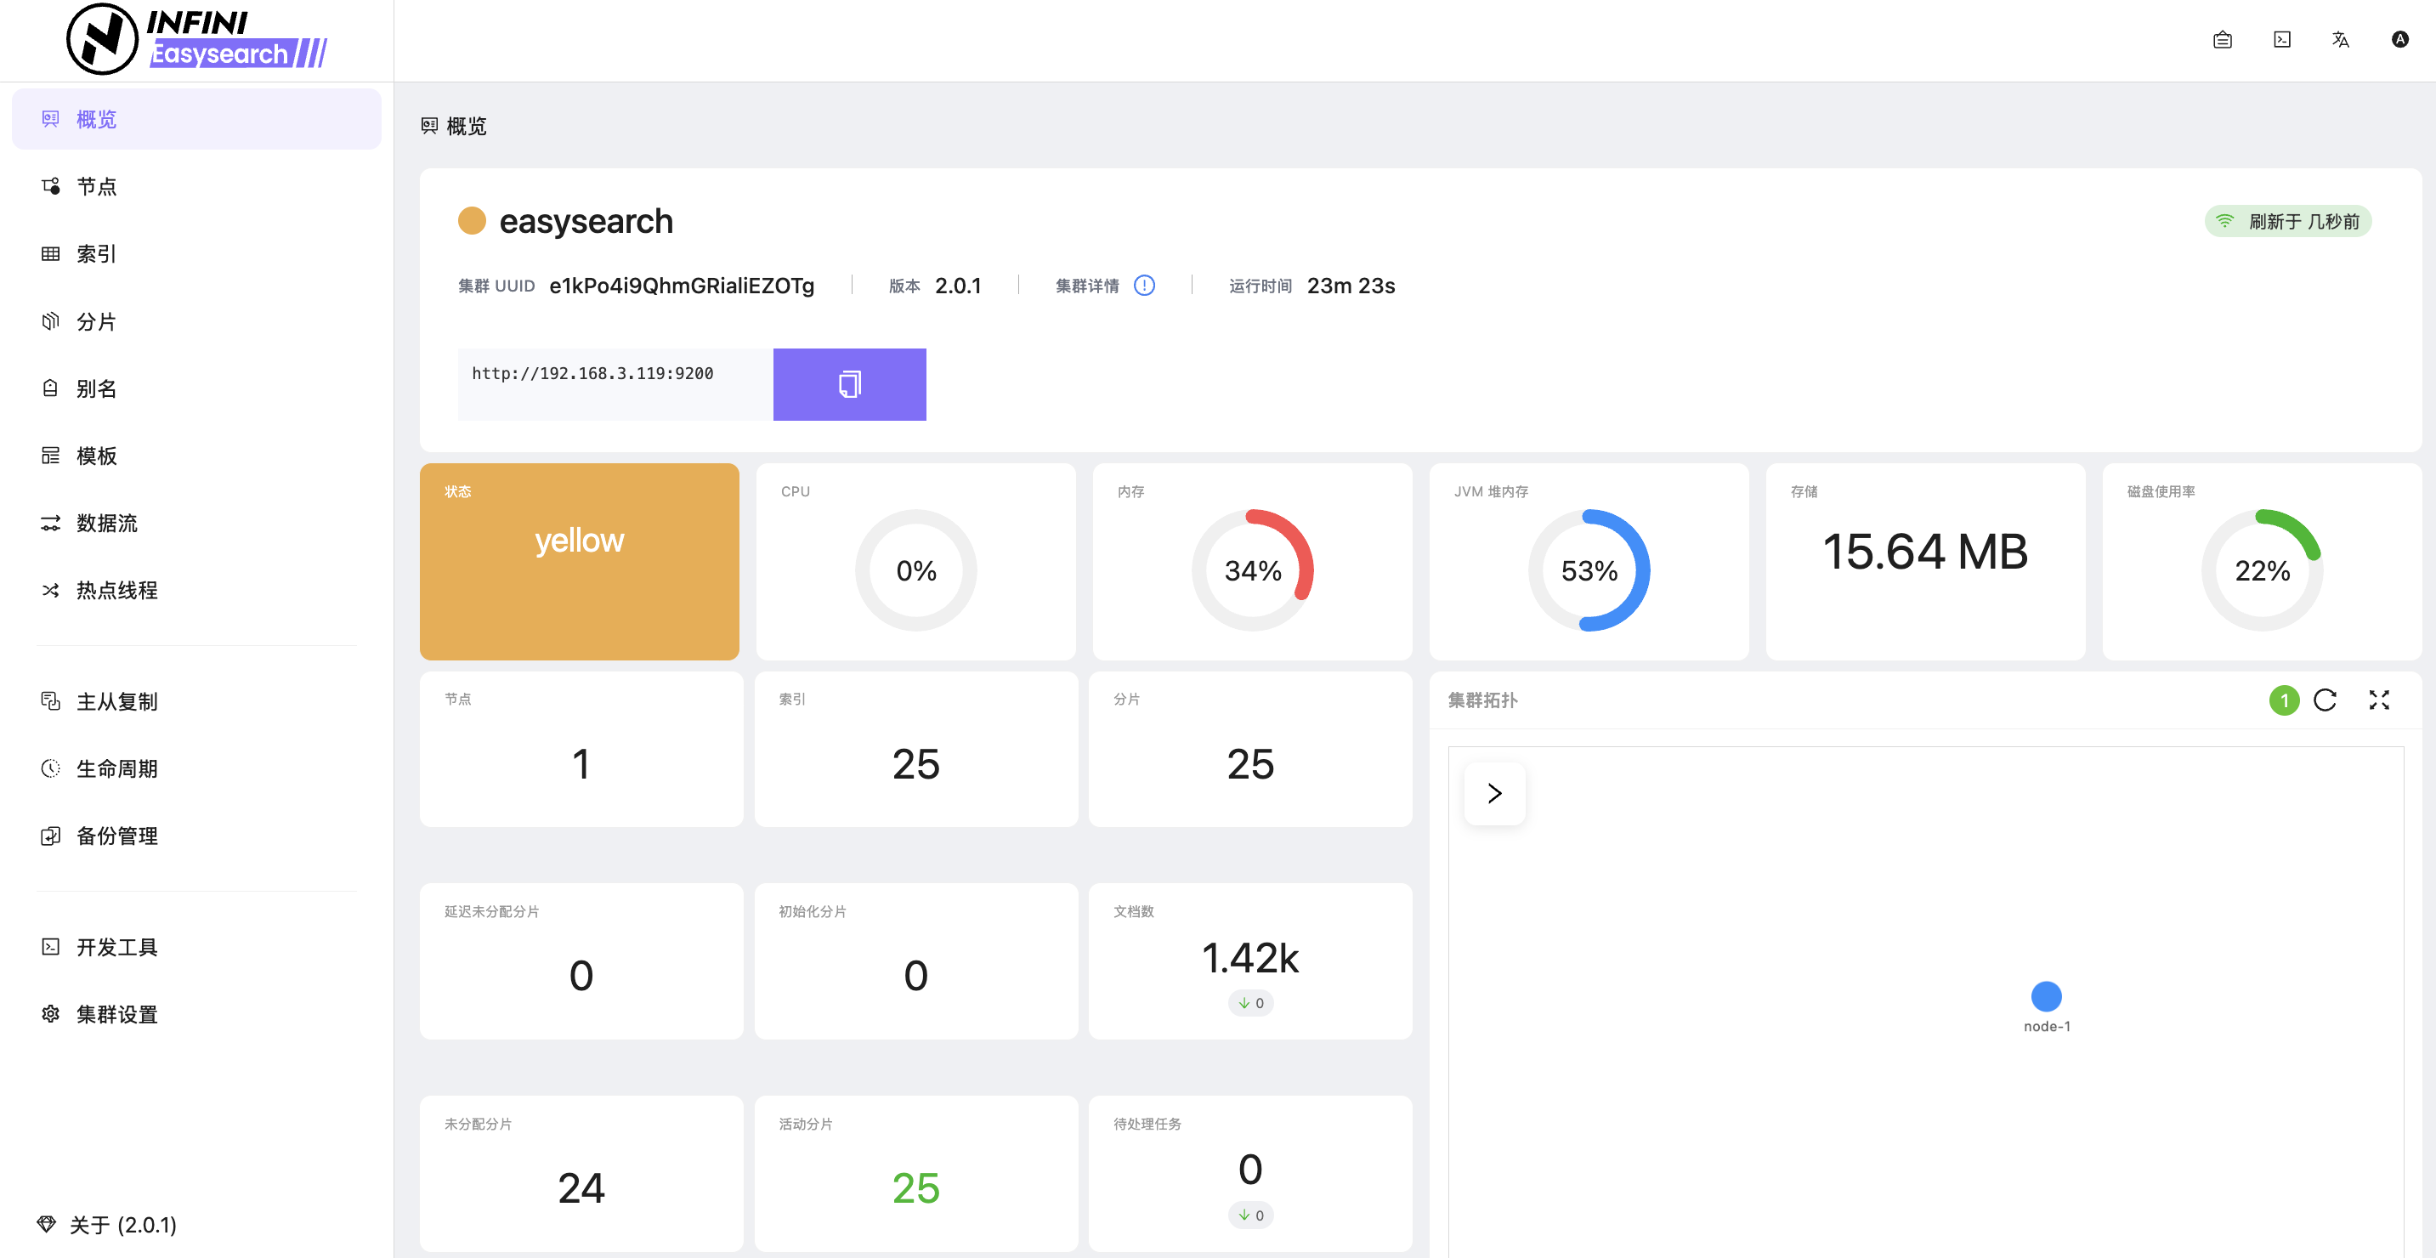Open 集群设置 in the sidebar

[116, 1014]
